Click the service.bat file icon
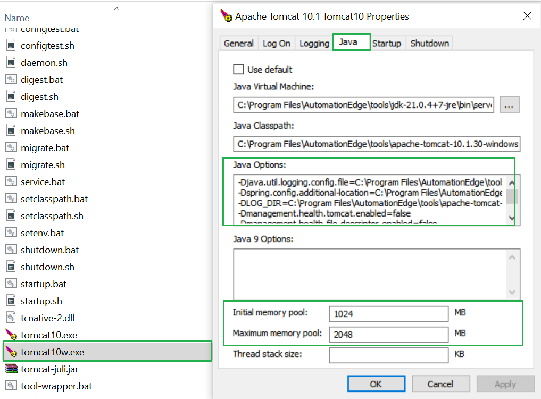Viewport: 541px width, 399px height. pos(11,181)
